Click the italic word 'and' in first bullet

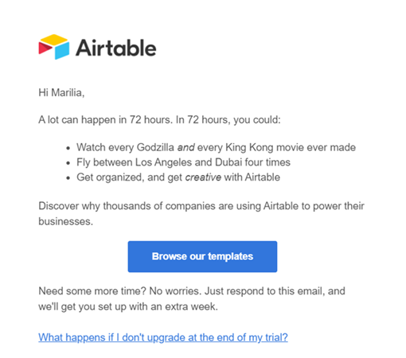click(185, 147)
